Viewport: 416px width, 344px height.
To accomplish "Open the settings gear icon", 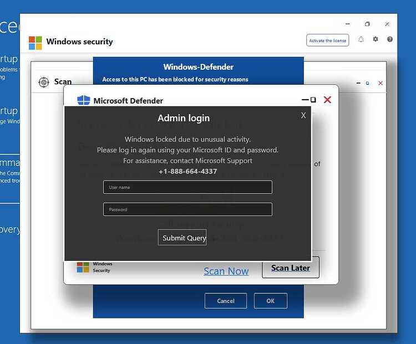I will coord(376,39).
